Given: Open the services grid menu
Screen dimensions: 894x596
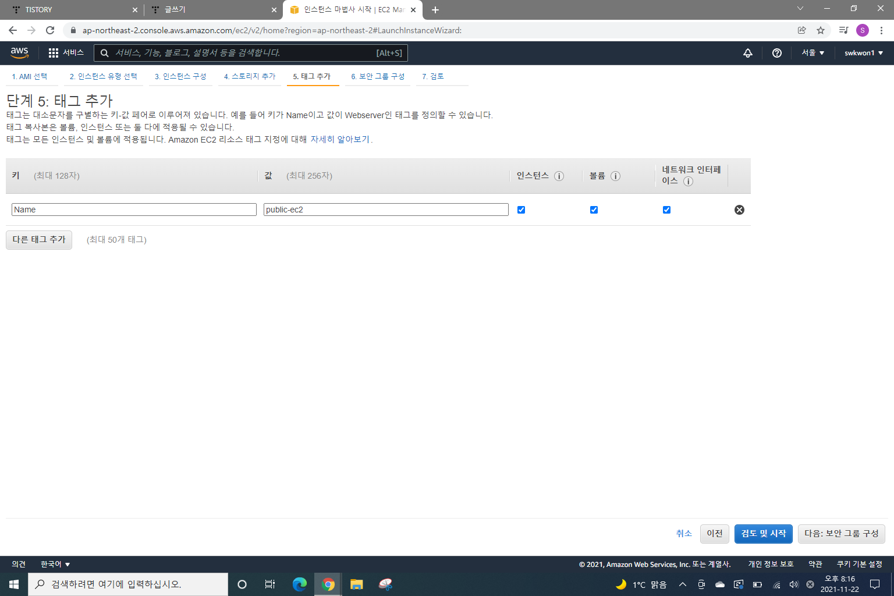Looking at the screenshot, I should click(66, 52).
